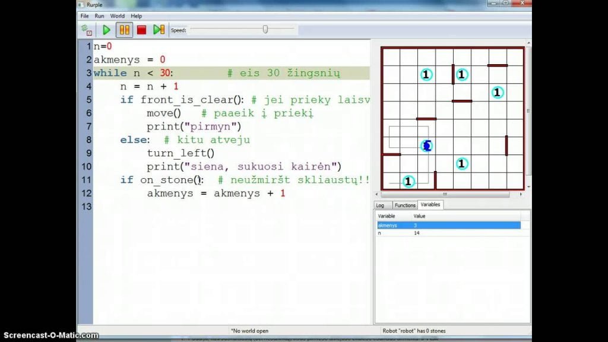This screenshot has width=608, height=342.
Task: Click the stone at bottom-left of world
Action: pyautogui.click(x=408, y=181)
